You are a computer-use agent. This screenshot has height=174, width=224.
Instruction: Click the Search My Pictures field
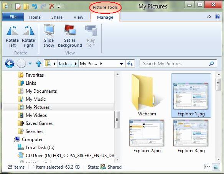178,64
